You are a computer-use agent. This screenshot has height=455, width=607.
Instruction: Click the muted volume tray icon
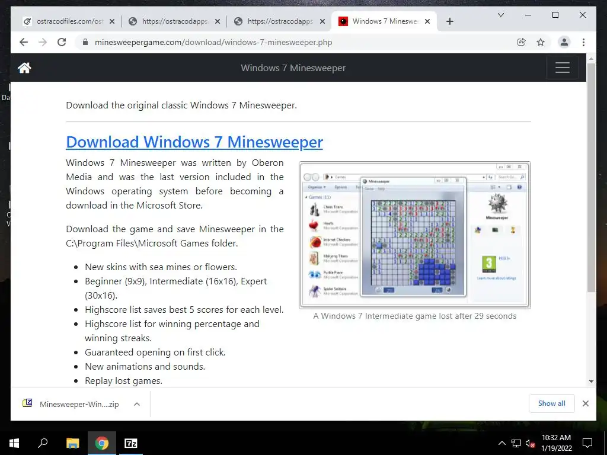click(530, 443)
